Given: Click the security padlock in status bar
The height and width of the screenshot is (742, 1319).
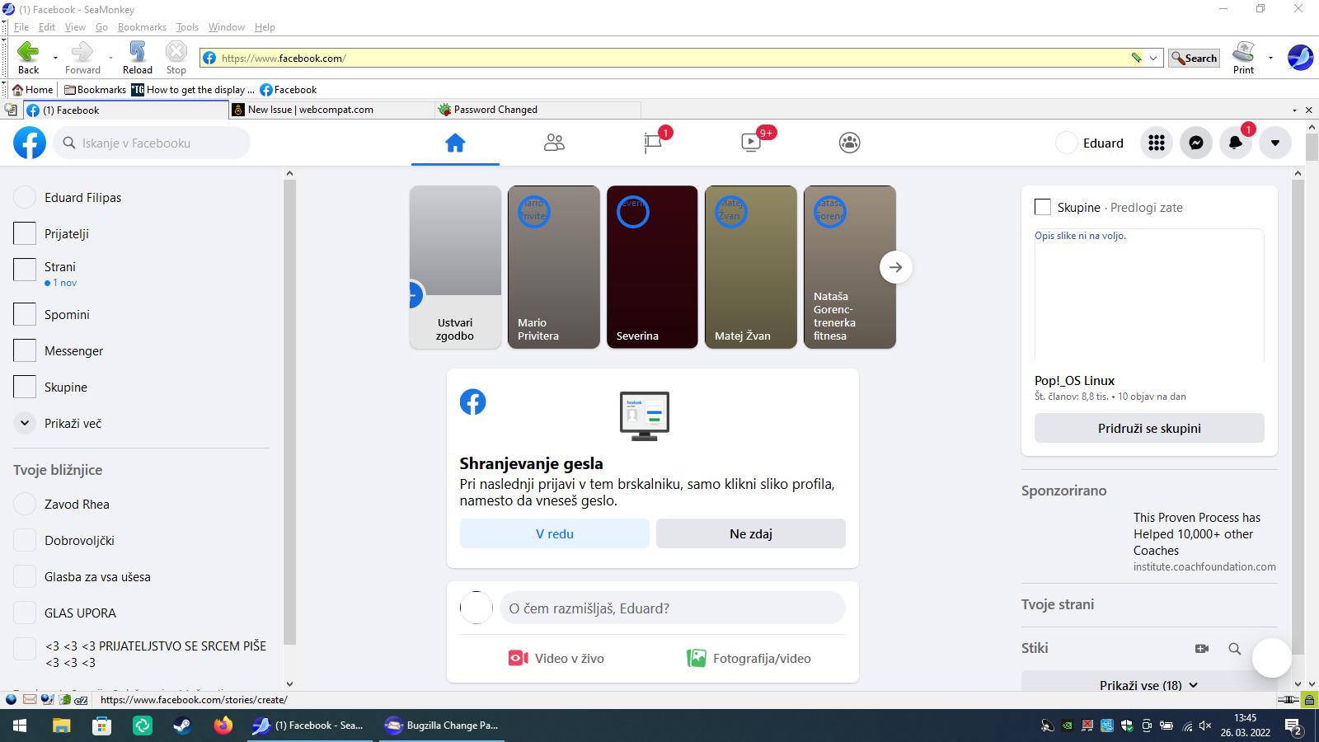Looking at the screenshot, I should 1308,700.
